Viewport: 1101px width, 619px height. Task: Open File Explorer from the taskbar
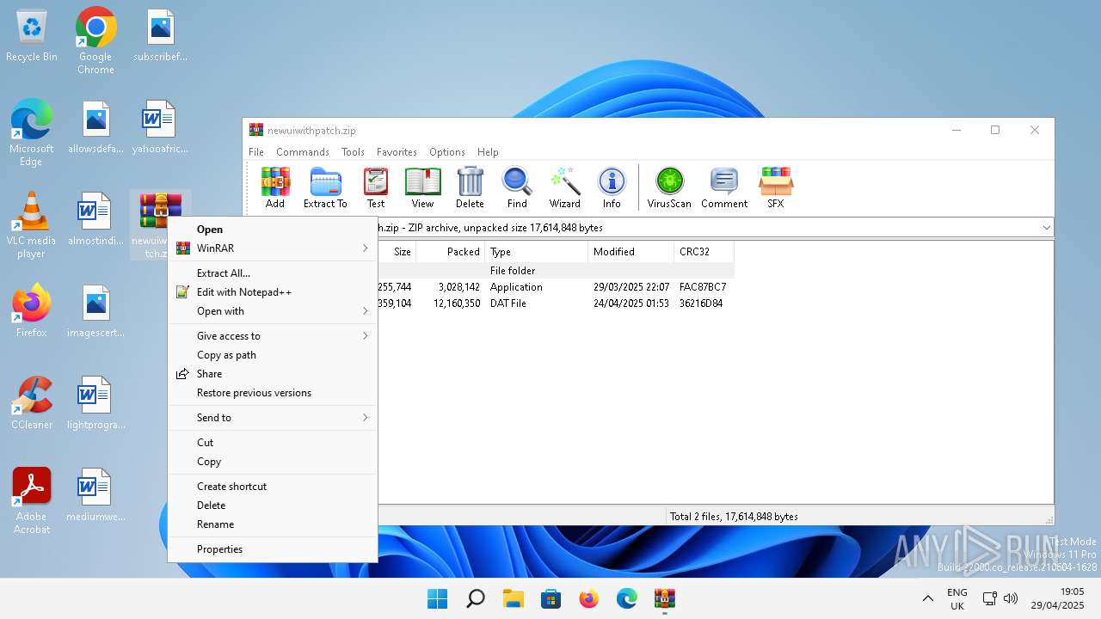513,599
